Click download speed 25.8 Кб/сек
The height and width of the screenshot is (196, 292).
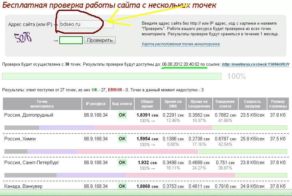pyautogui.click(x=253, y=139)
